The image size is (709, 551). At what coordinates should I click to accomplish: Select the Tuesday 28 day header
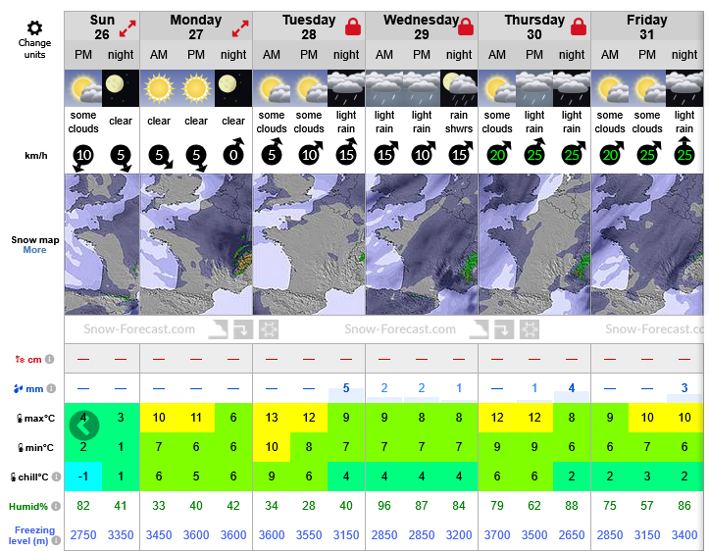point(309,26)
